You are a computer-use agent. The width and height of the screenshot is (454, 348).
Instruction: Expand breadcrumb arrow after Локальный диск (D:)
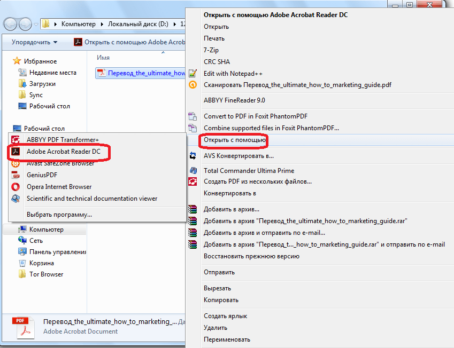point(174,24)
